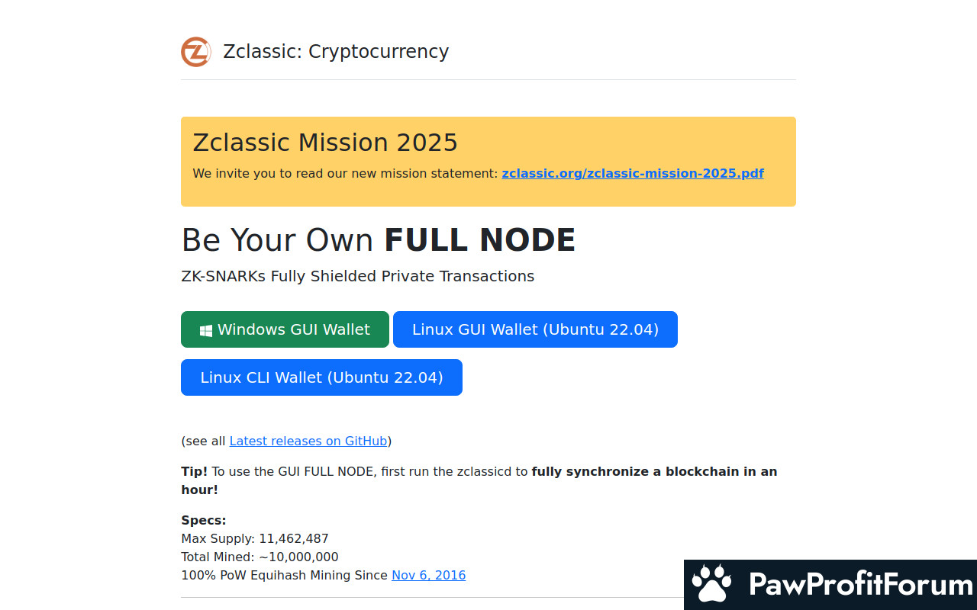The height and width of the screenshot is (610, 977).
Task: Click the Zclassic Mission 2025 heading
Action: pyautogui.click(x=325, y=143)
